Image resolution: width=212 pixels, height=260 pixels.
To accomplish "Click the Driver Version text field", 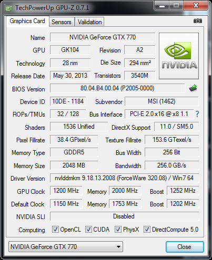I will pyautogui.click(x=125, y=178).
